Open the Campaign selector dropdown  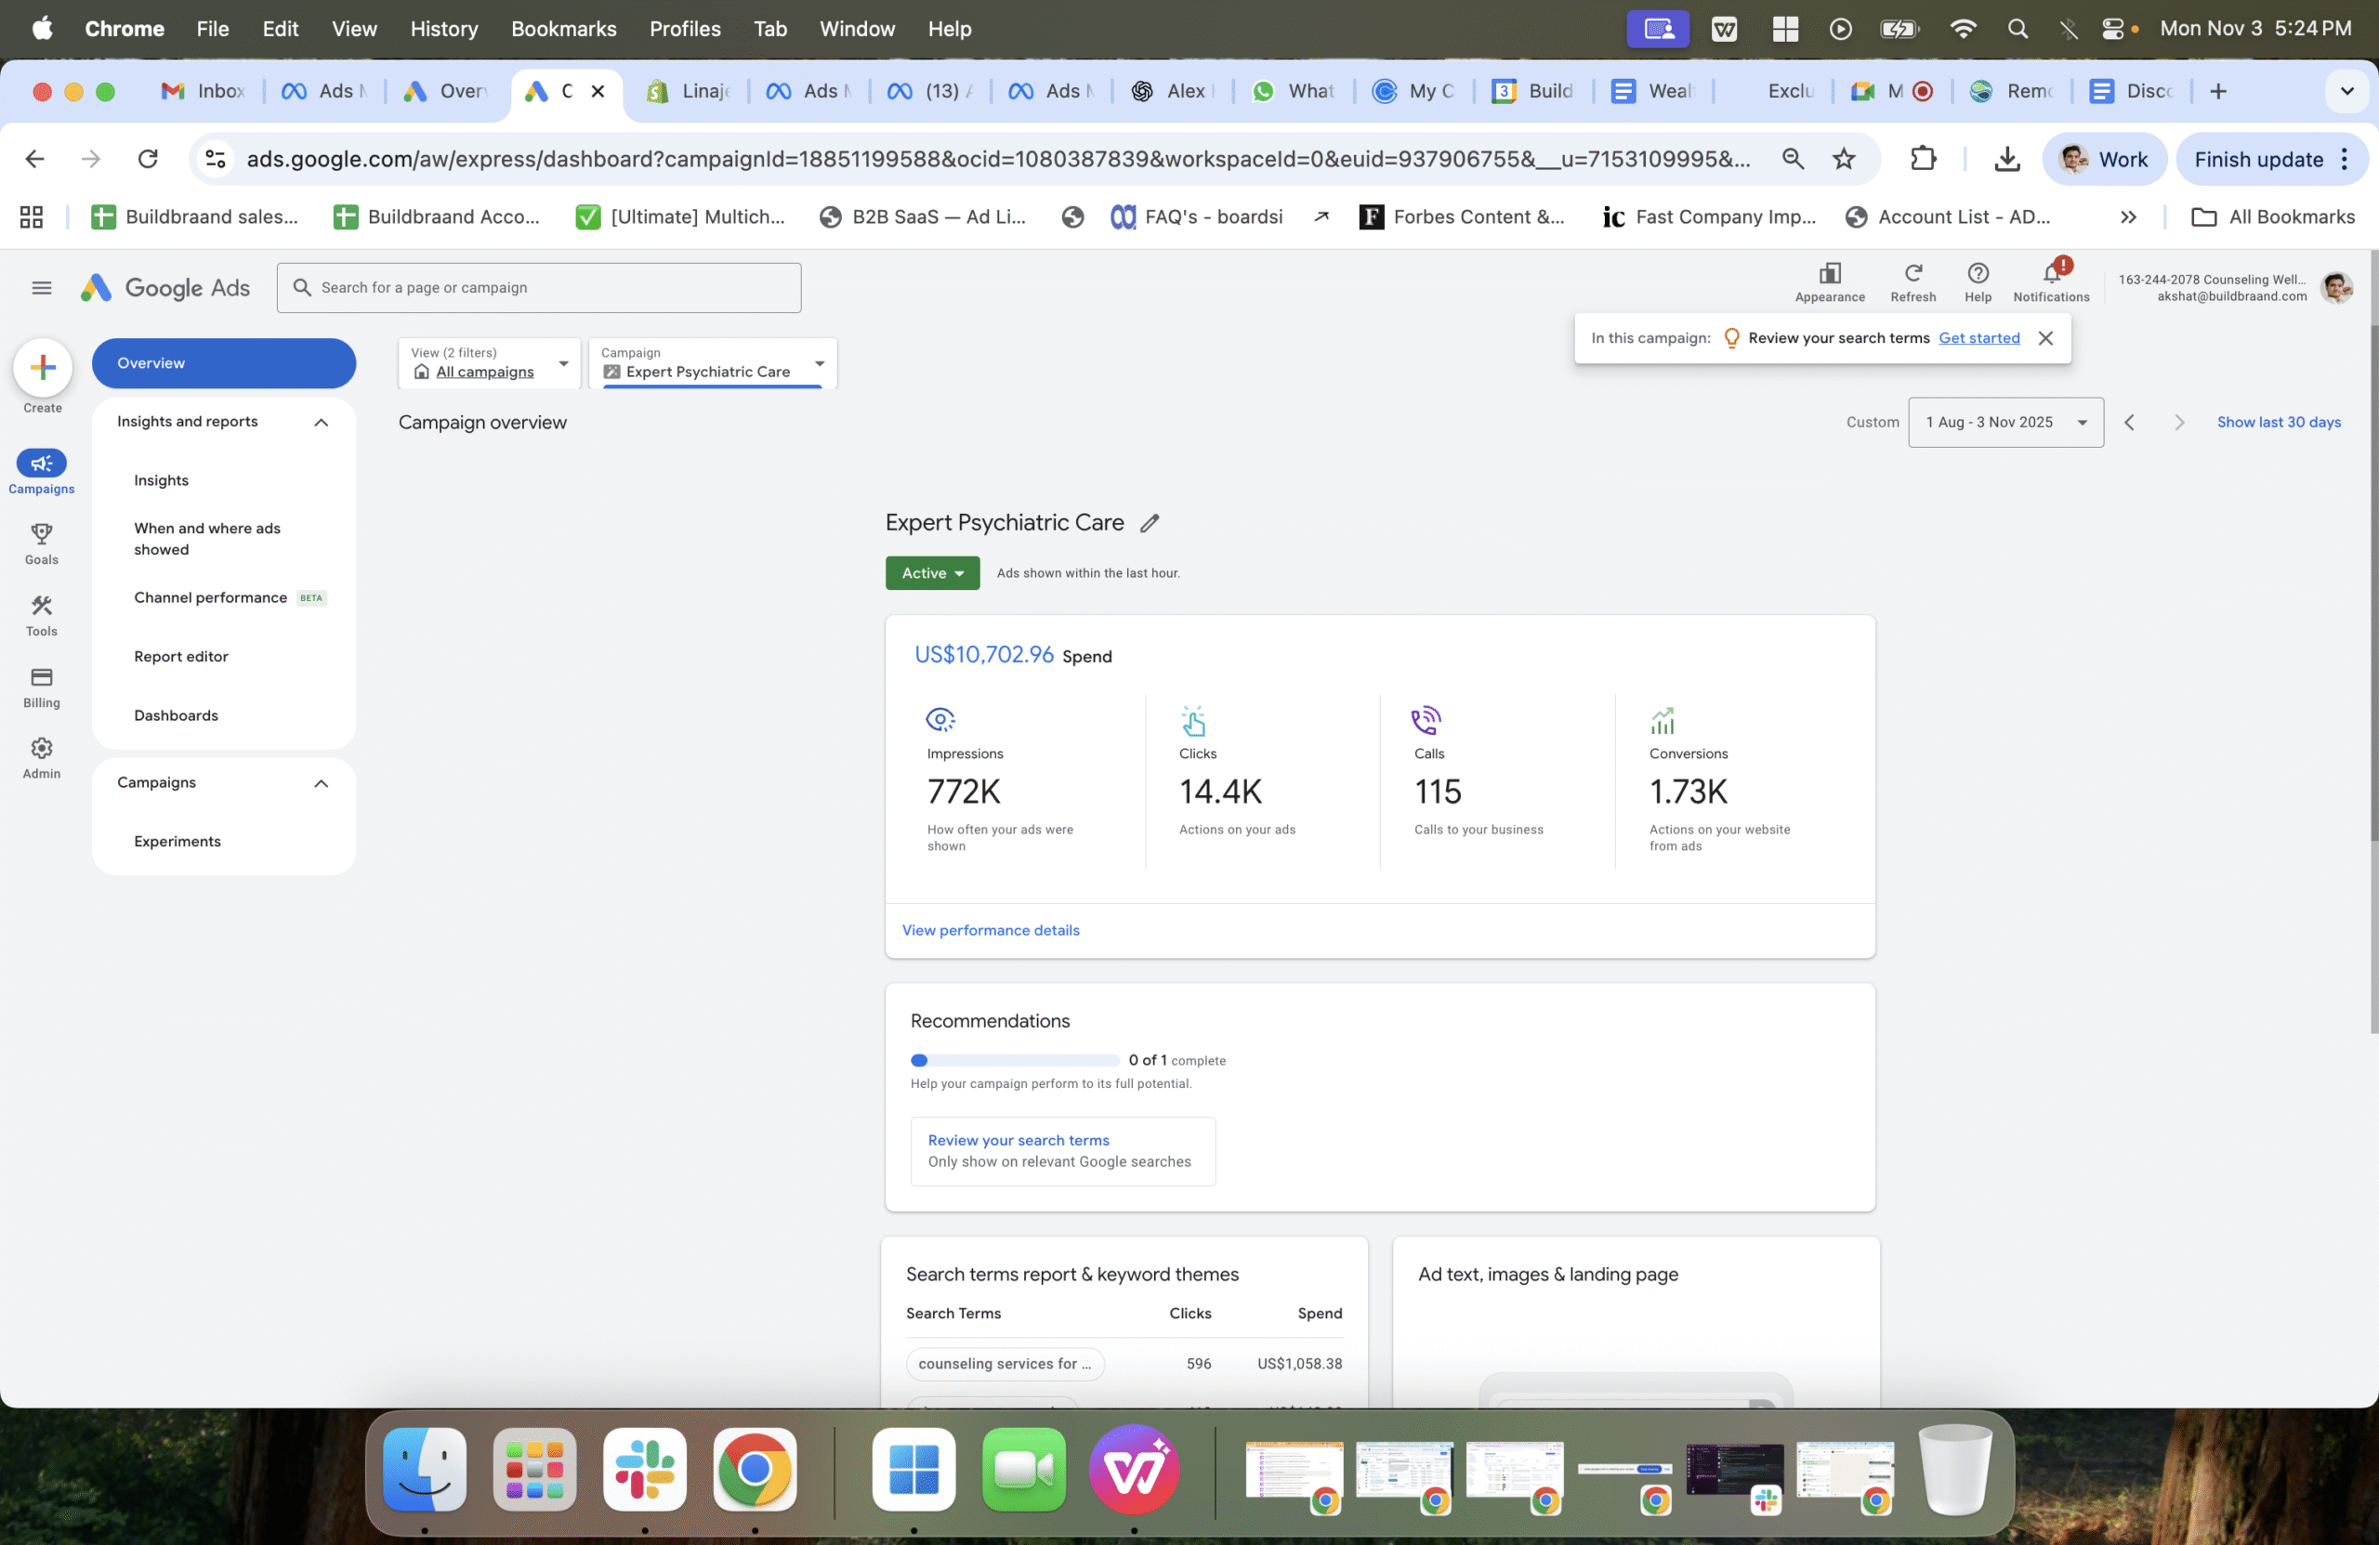713,364
